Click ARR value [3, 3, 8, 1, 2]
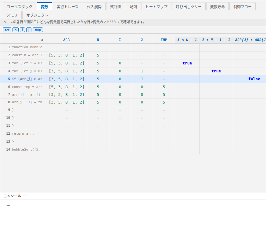The image size is (266, 226). (x=66, y=95)
